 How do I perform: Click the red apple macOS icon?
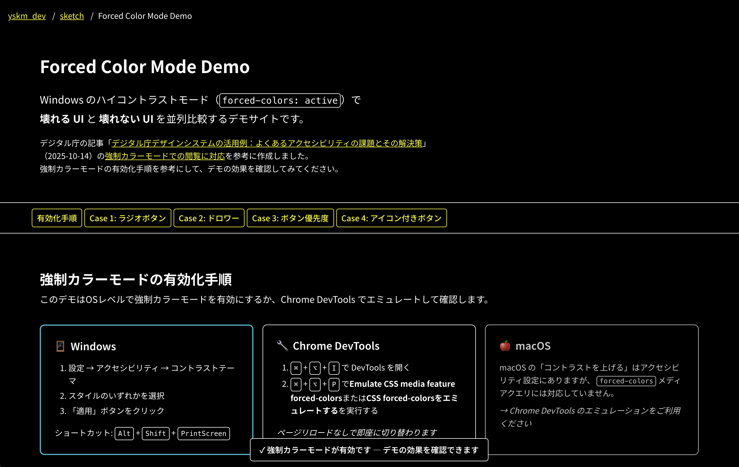tap(505, 346)
